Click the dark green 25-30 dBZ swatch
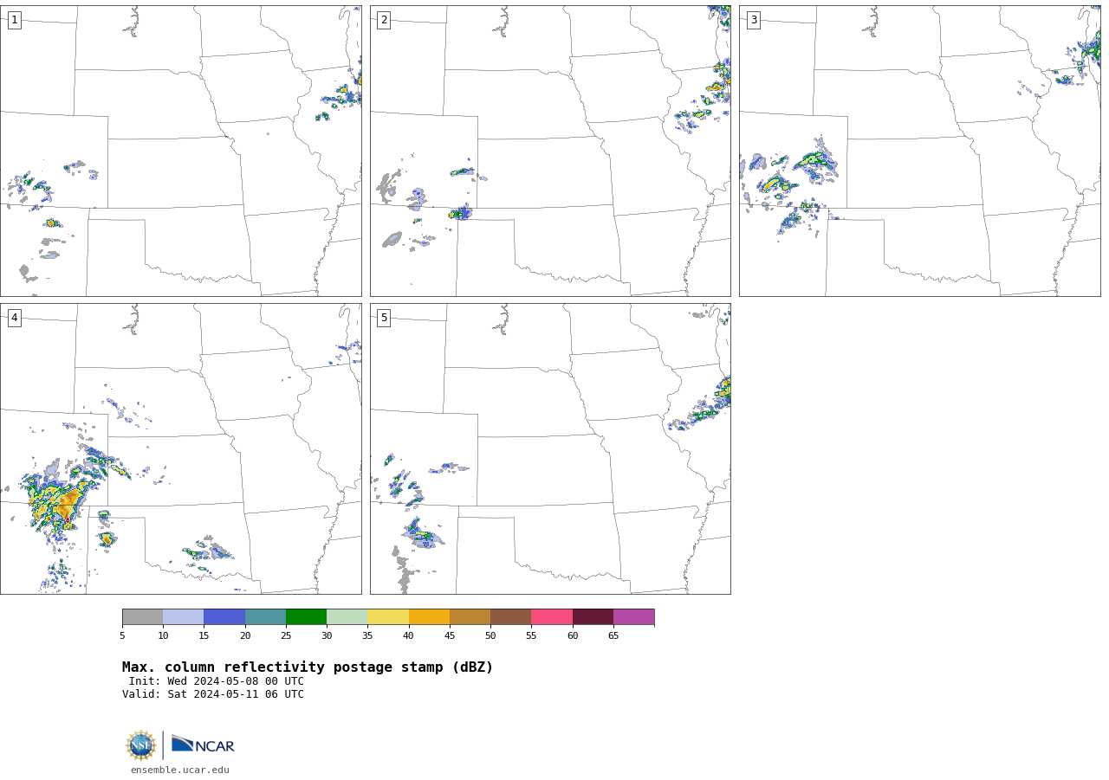The height and width of the screenshot is (780, 1109). pos(306,617)
